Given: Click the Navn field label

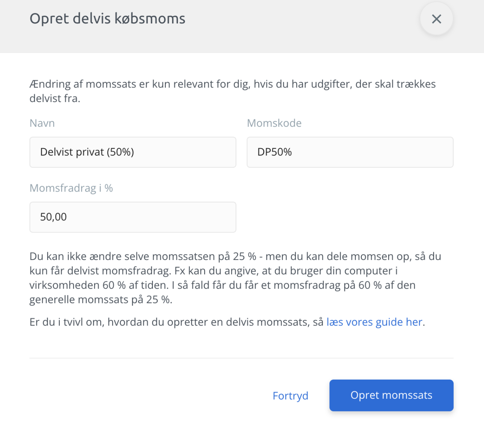Looking at the screenshot, I should (42, 123).
